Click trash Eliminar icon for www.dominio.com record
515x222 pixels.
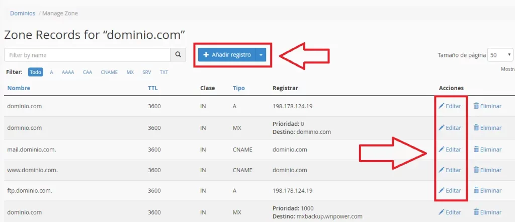pyautogui.click(x=476, y=170)
